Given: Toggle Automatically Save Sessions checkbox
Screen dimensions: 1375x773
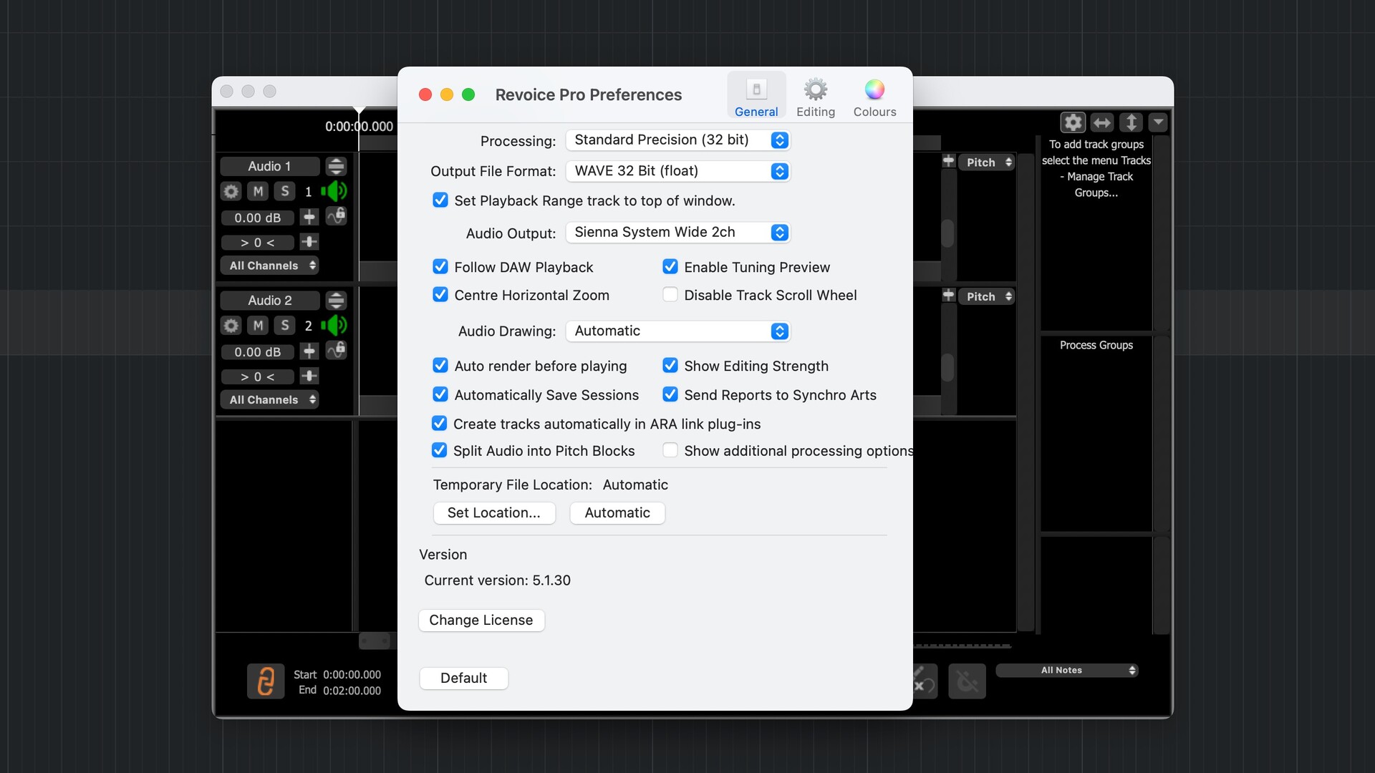Looking at the screenshot, I should 440,395.
